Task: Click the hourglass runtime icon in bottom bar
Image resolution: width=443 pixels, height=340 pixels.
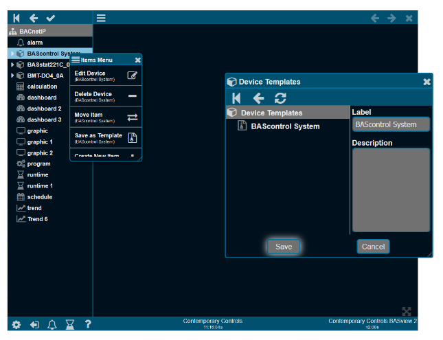Action: coord(70,325)
